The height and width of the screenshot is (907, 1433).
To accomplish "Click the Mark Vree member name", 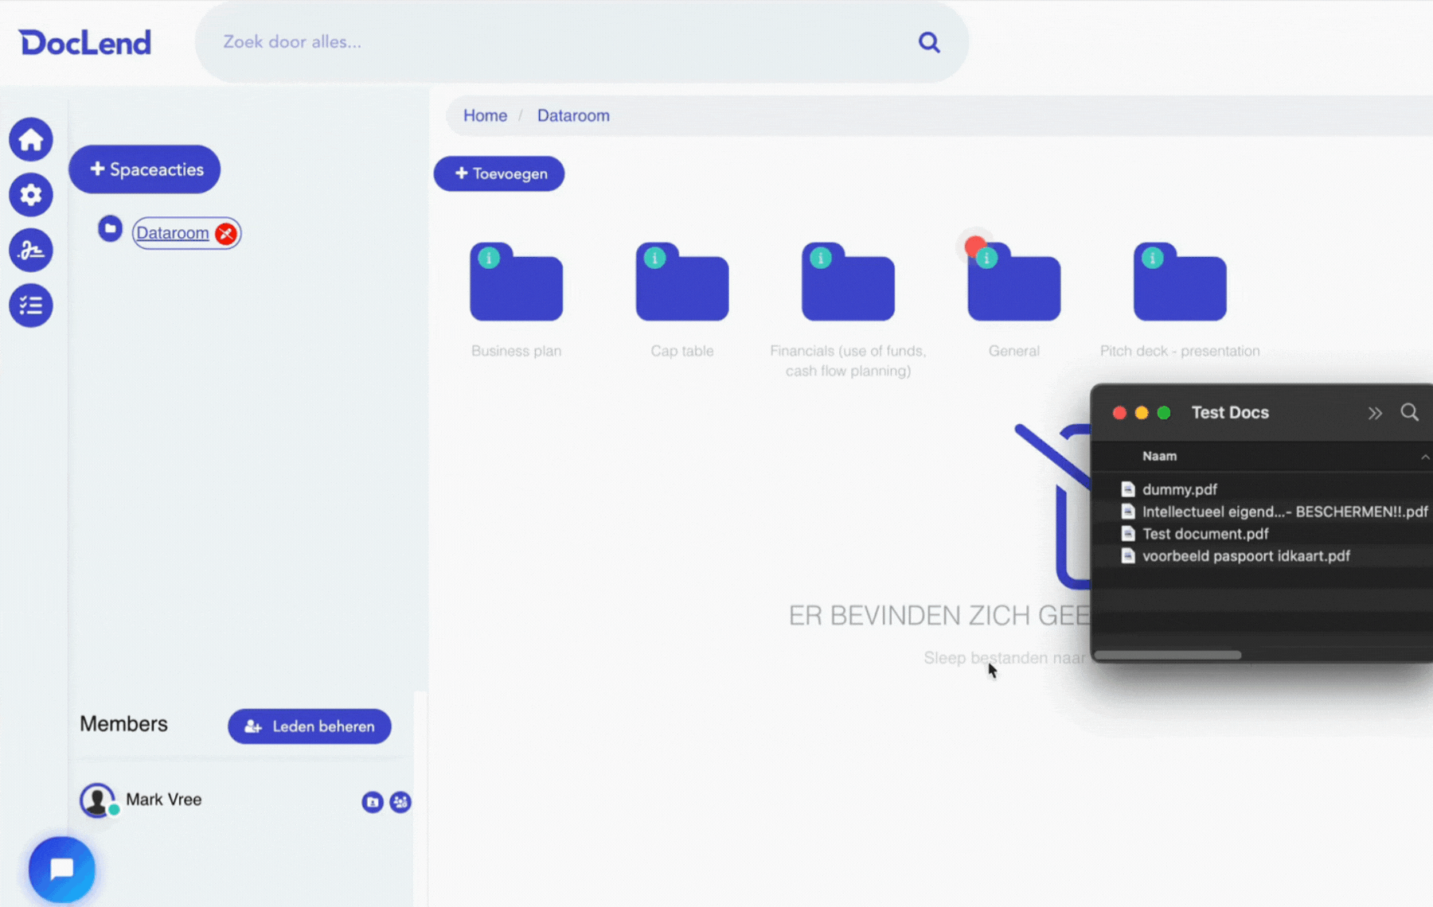I will [164, 800].
